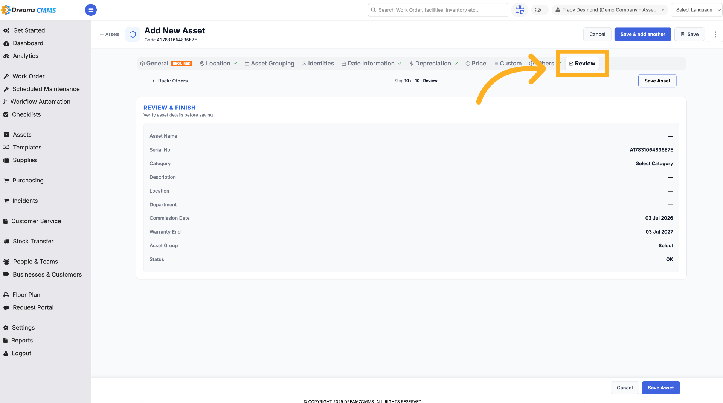
Task: Open People & Teams in the sidebar
Action: tap(31, 262)
